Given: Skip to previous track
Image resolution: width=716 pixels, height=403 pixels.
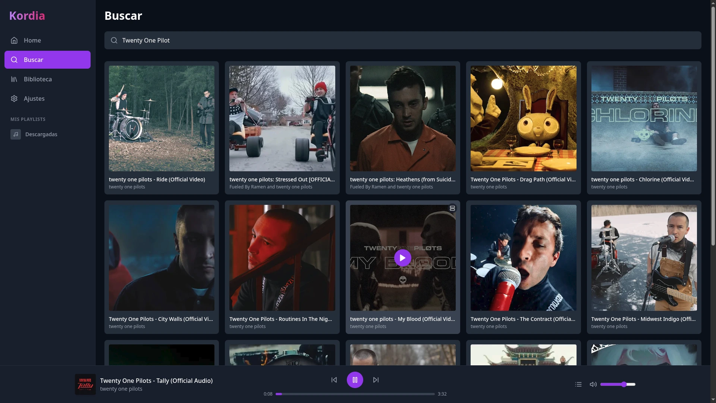Looking at the screenshot, I should pyautogui.click(x=334, y=380).
